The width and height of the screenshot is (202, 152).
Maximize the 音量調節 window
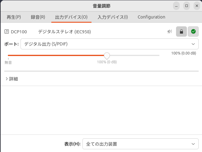(x=187, y=6)
